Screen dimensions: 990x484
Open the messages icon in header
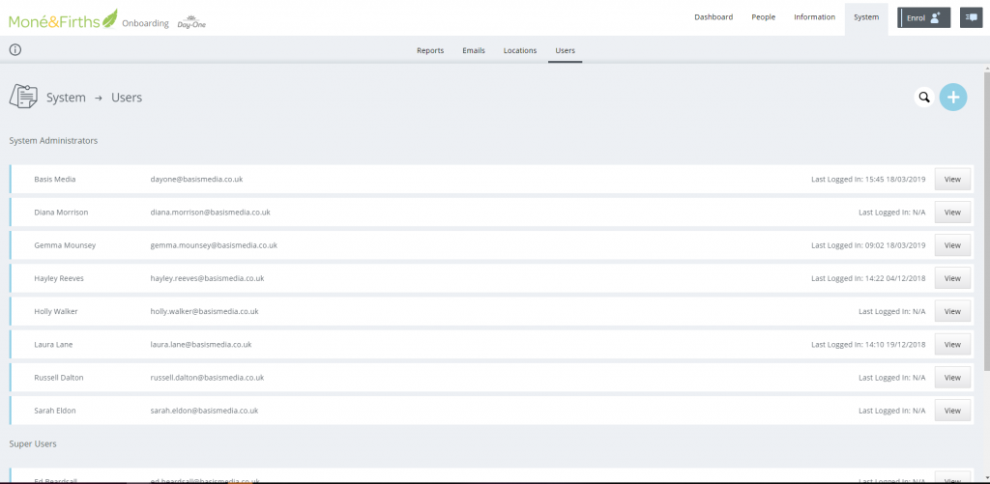[x=970, y=17]
